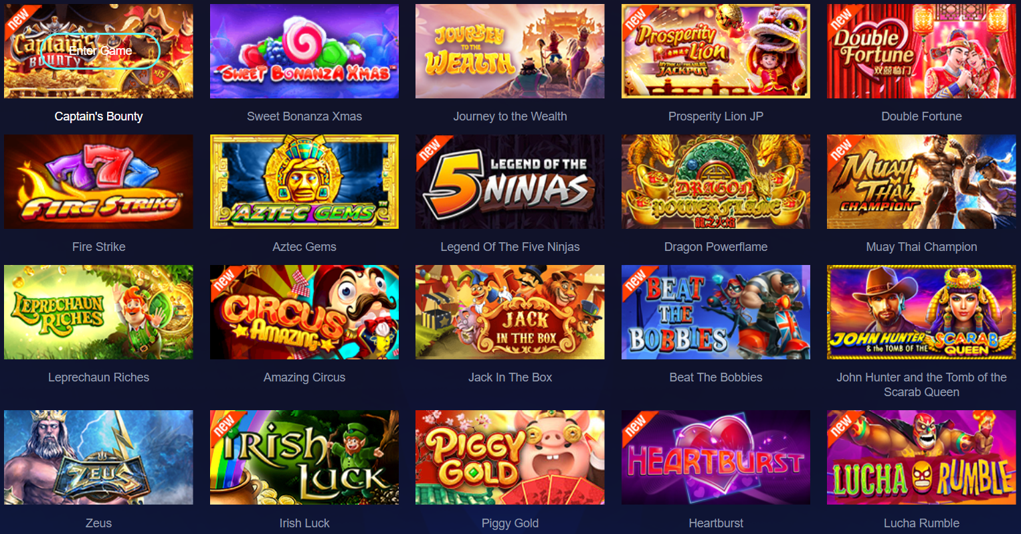The image size is (1021, 534).
Task: Click the Lucha Rumble game image
Action: coord(921,457)
